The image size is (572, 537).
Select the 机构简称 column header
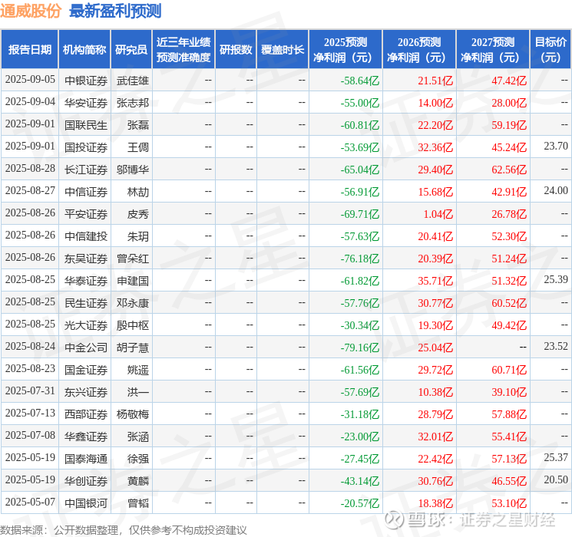click(84, 50)
